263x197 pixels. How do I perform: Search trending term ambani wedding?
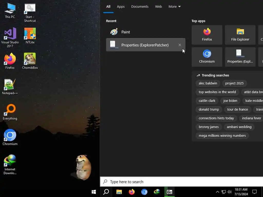click(239, 127)
